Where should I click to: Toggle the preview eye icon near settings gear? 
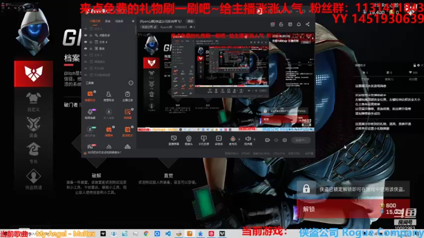[x=276, y=140]
